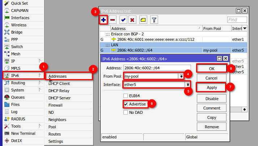
Task: Click the red X disable icon
Action: coord(132,20)
